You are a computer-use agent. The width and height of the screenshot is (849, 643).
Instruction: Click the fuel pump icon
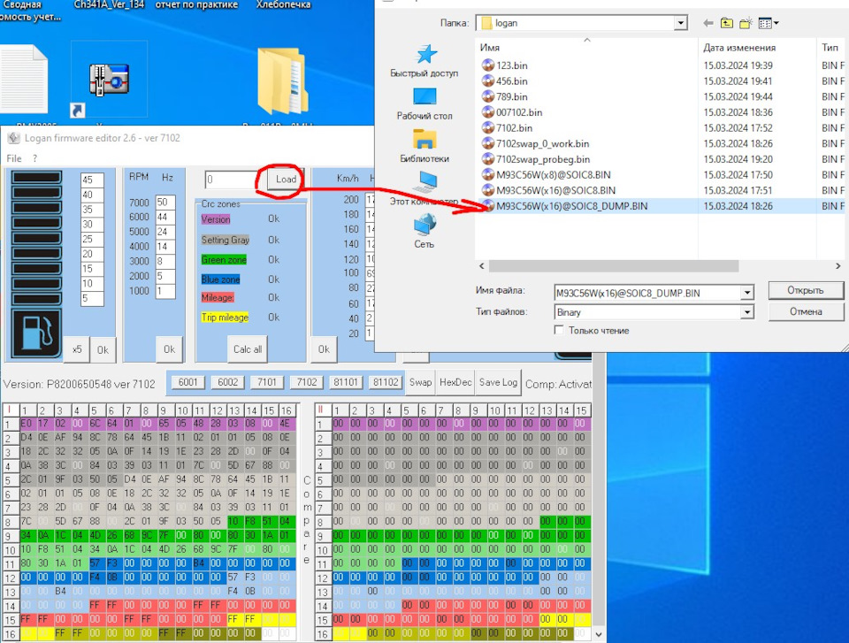[36, 333]
